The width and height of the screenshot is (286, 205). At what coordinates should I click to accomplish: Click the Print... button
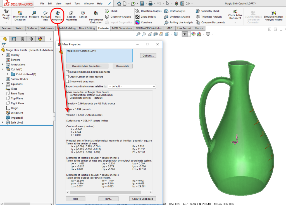[x=108, y=199]
